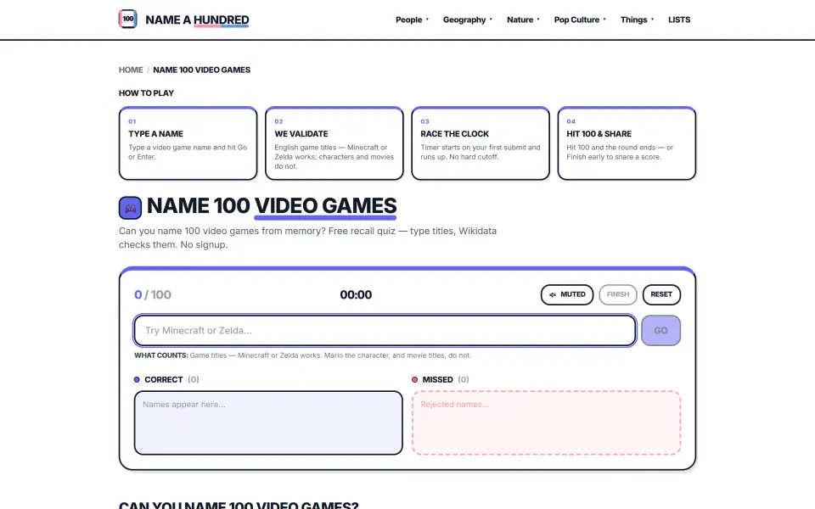The height and width of the screenshot is (509, 815).
Task: Click the Correct names list box
Action: coord(268,422)
